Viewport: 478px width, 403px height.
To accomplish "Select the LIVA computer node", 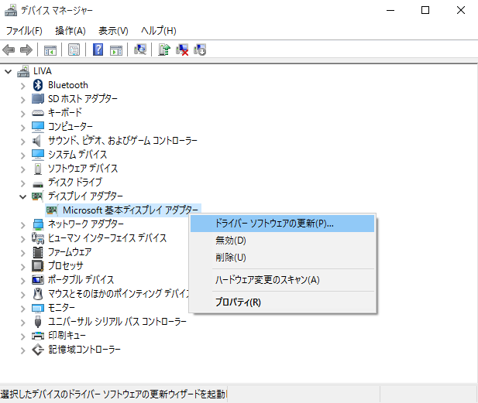I will point(43,71).
